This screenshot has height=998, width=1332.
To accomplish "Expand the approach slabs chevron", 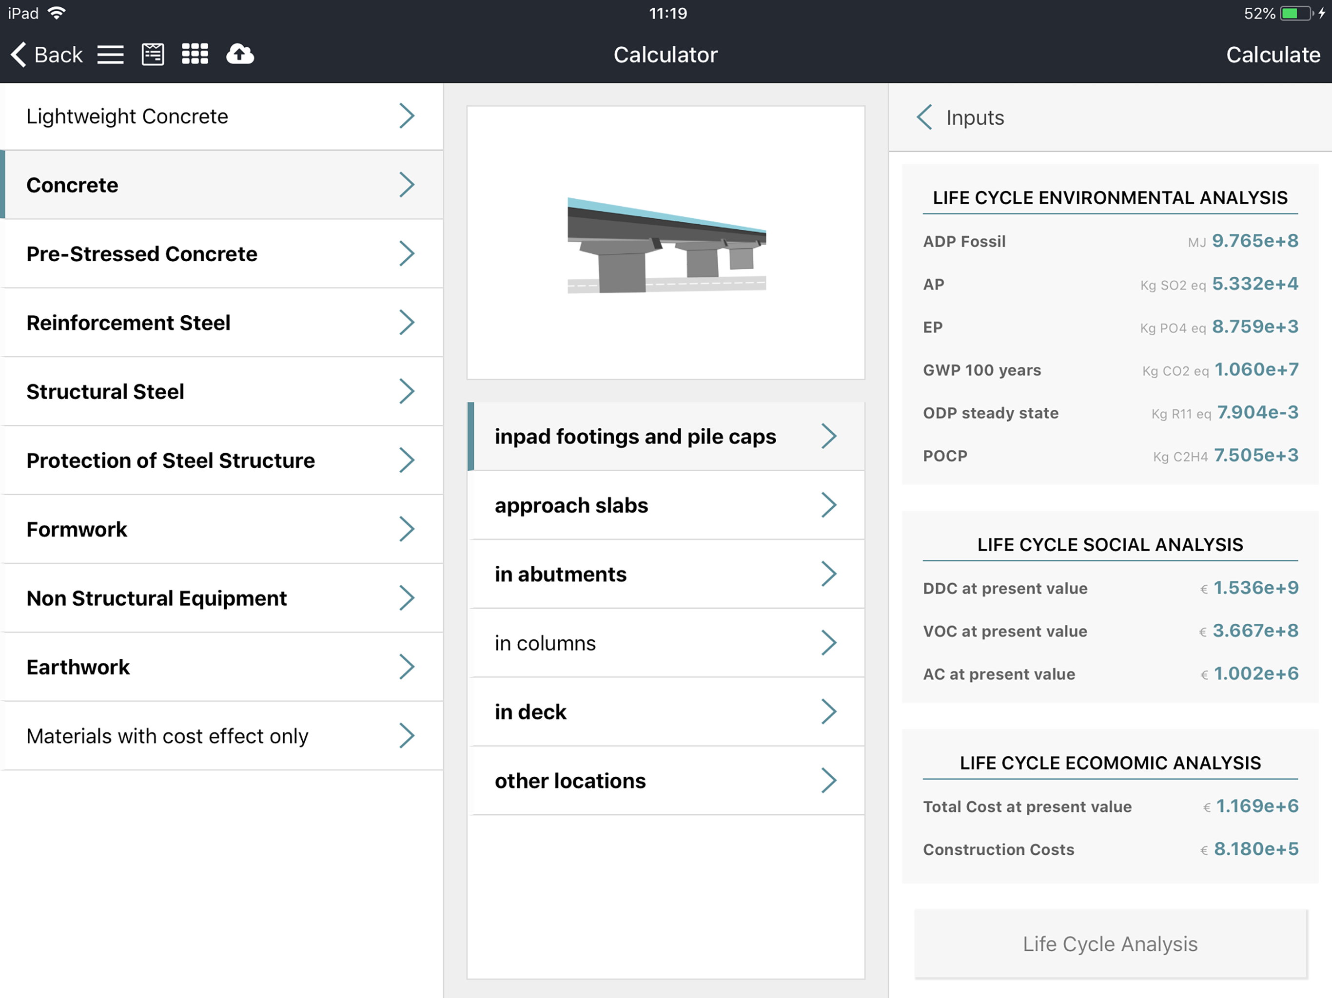I will tap(828, 506).
